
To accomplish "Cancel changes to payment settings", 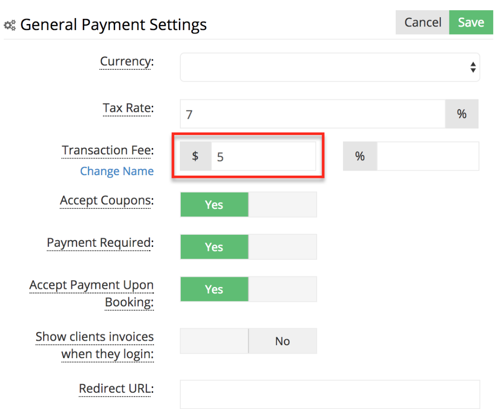I will pos(422,22).
